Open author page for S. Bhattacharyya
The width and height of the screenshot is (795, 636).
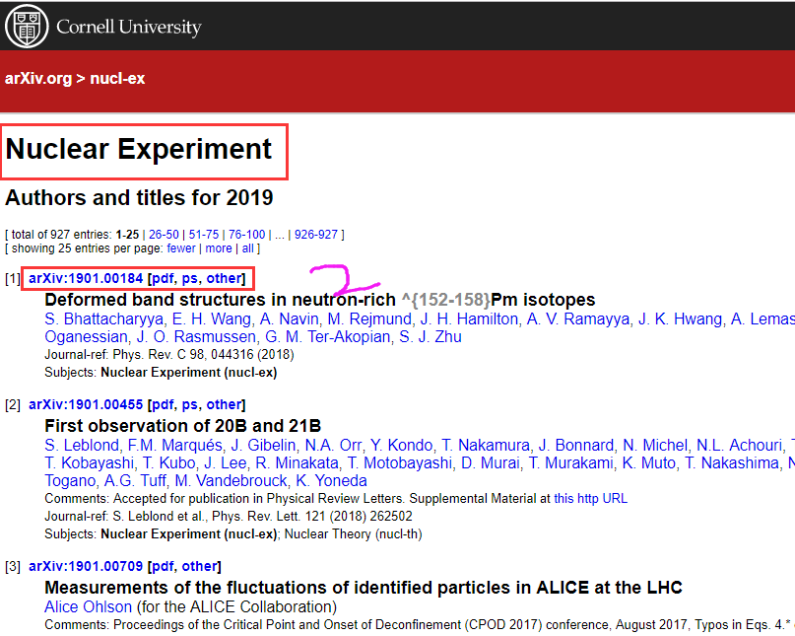101,318
